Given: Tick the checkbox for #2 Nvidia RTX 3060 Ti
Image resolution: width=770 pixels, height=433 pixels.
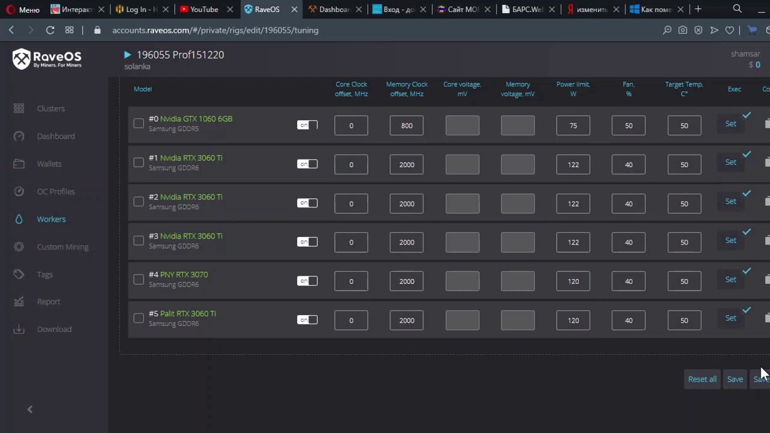Looking at the screenshot, I should (139, 201).
